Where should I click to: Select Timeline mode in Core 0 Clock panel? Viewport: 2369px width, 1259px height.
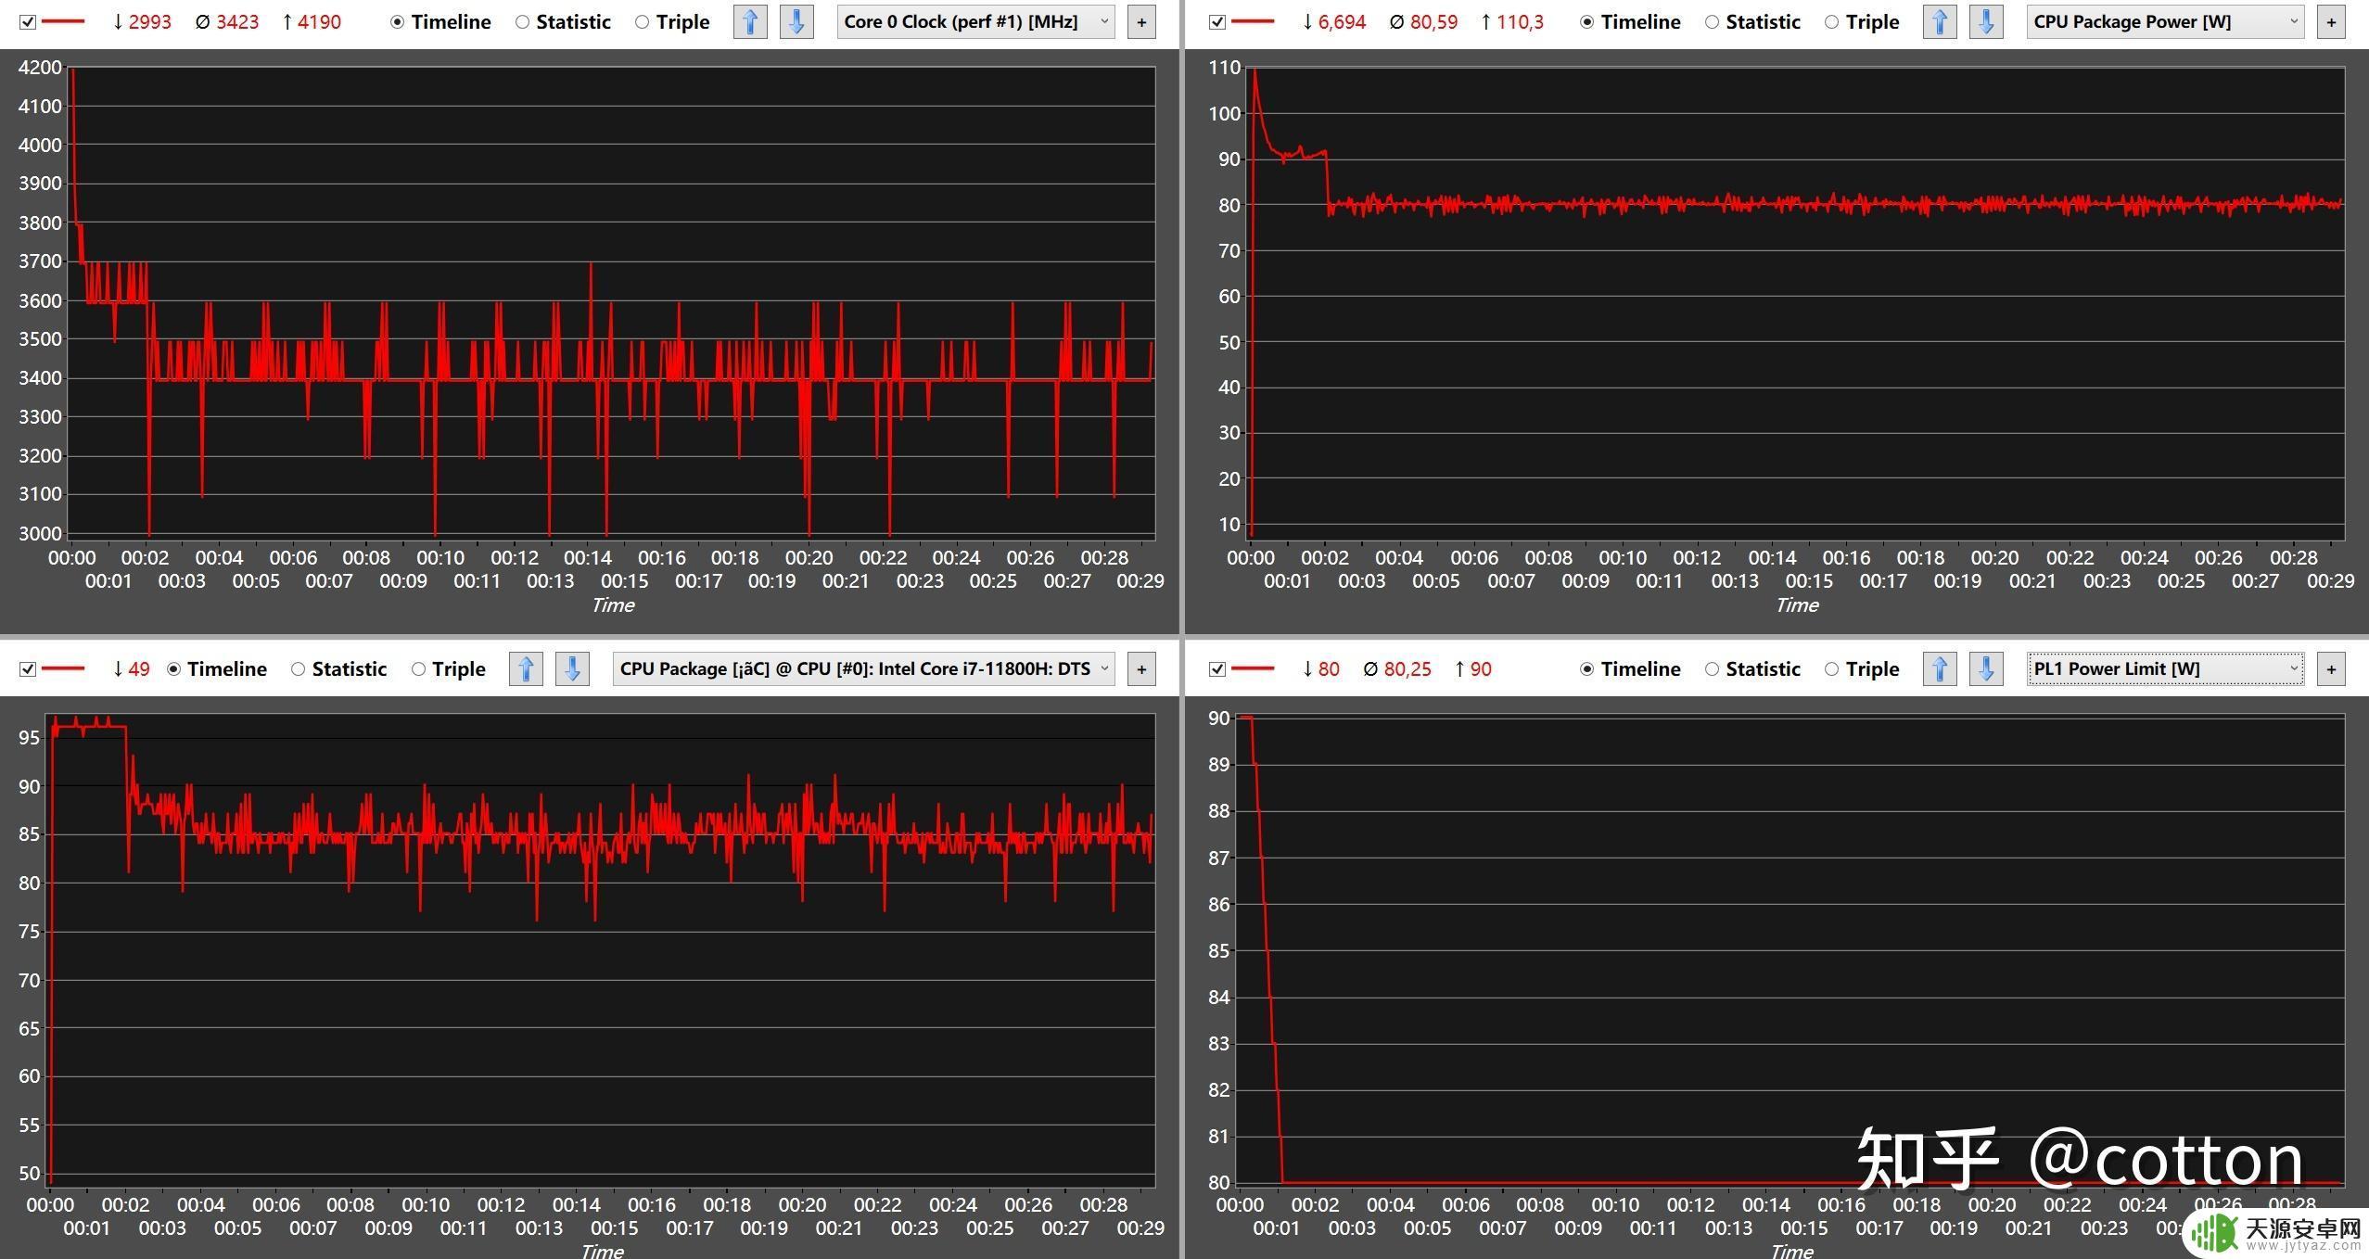440,21
